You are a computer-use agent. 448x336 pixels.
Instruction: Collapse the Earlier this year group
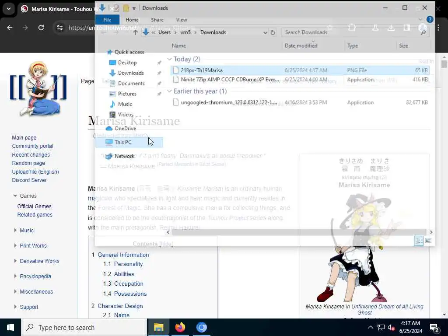169,91
